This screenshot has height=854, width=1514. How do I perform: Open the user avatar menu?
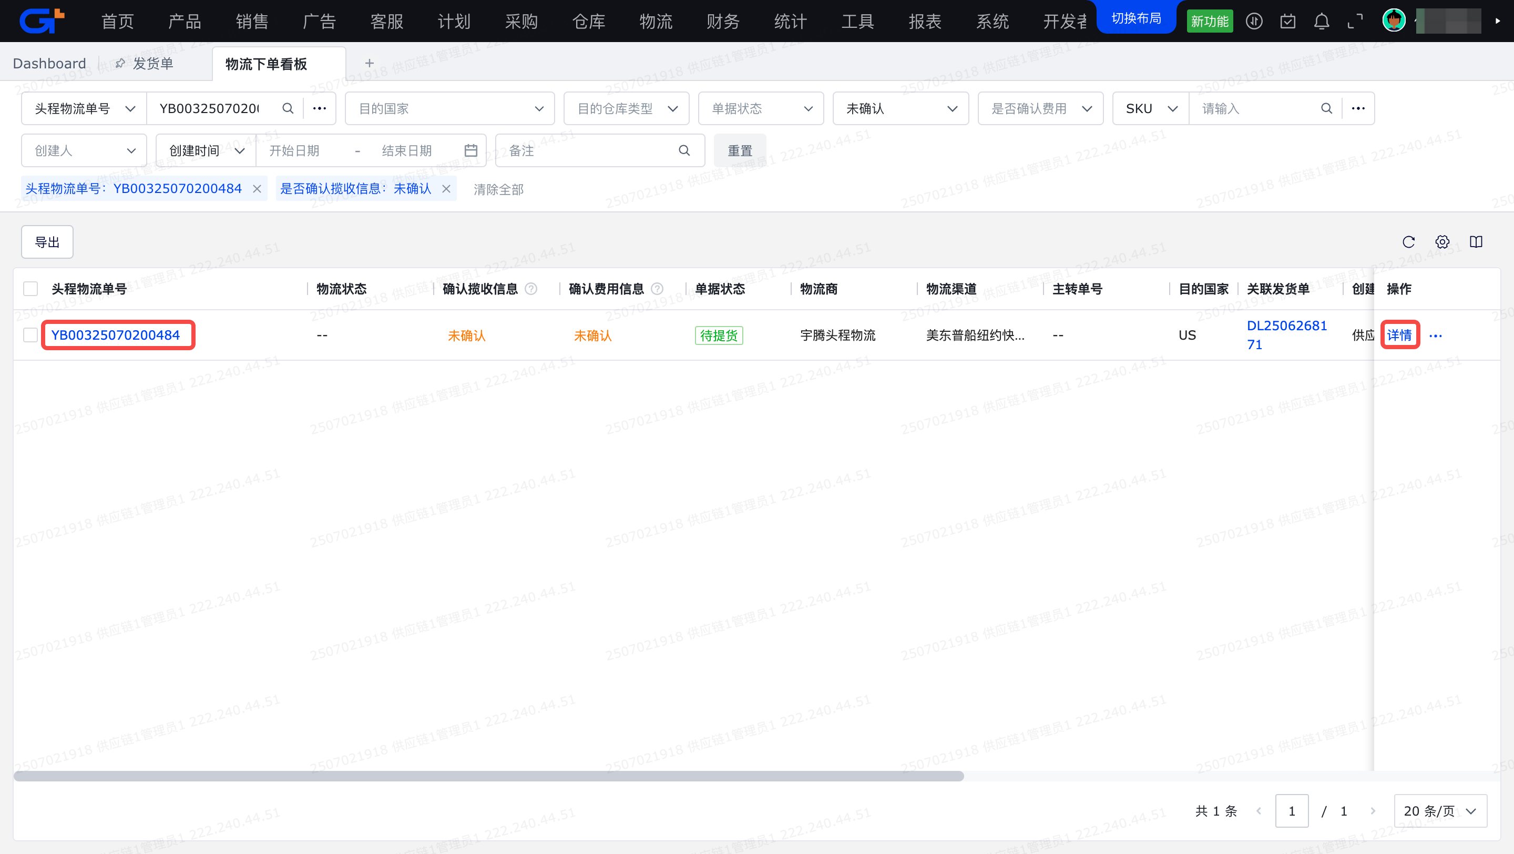(1394, 21)
